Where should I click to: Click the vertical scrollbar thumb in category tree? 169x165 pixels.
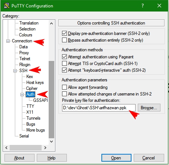51,100
